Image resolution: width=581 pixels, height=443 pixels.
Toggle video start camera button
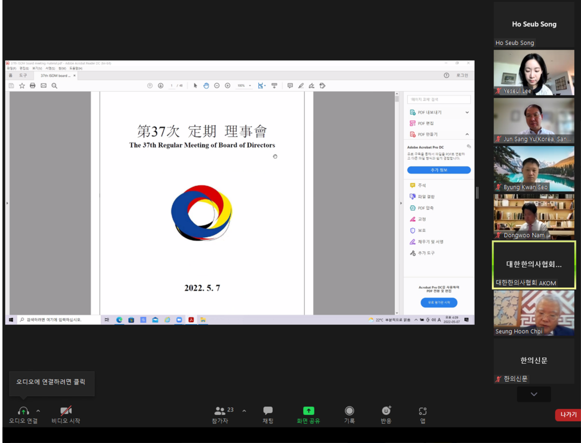click(66, 411)
